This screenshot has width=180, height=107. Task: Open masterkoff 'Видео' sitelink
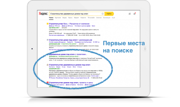pos(58,67)
